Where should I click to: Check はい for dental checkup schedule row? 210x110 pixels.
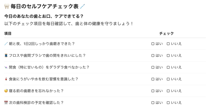153,102
